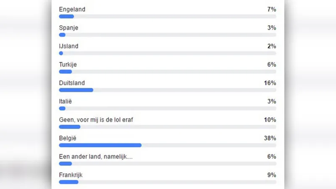Select the Duitsland label
The height and width of the screenshot is (189, 336).
click(x=72, y=83)
